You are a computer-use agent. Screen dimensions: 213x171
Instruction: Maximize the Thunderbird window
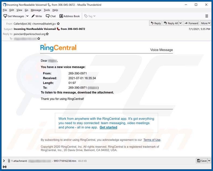coord(196,5)
